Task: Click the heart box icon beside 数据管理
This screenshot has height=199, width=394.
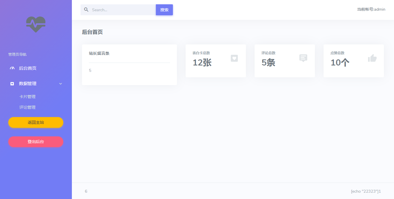Action: point(12,84)
